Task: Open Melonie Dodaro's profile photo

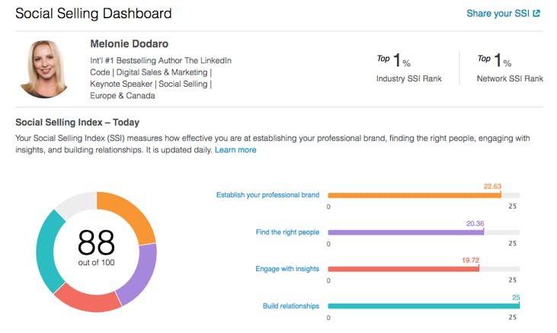Action: point(44,69)
